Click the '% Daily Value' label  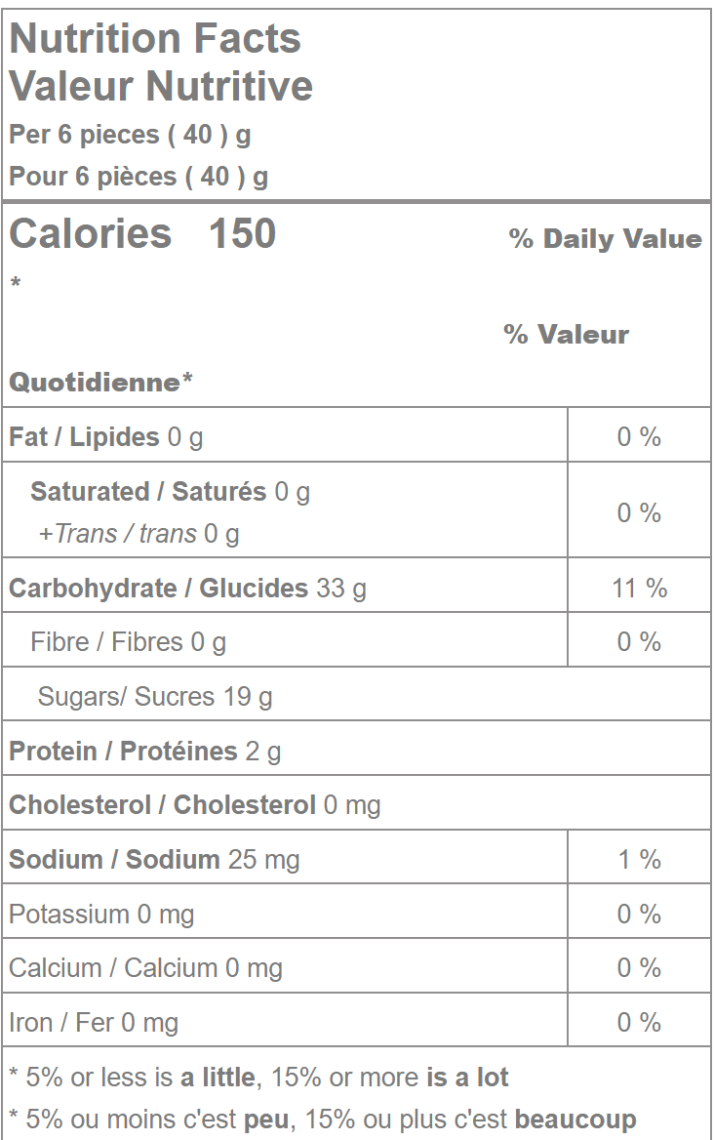[605, 239]
